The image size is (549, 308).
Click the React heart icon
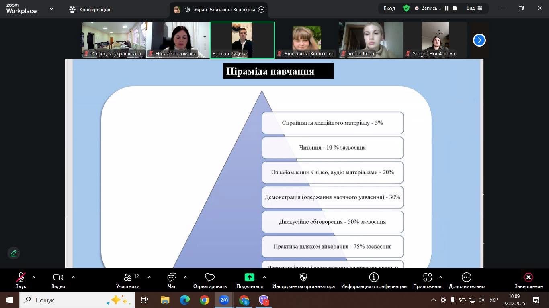click(210, 278)
